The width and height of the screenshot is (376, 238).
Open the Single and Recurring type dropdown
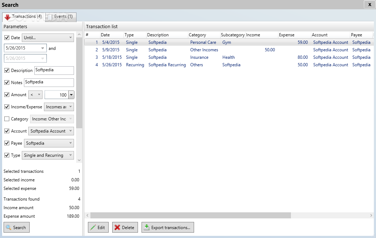click(48, 155)
